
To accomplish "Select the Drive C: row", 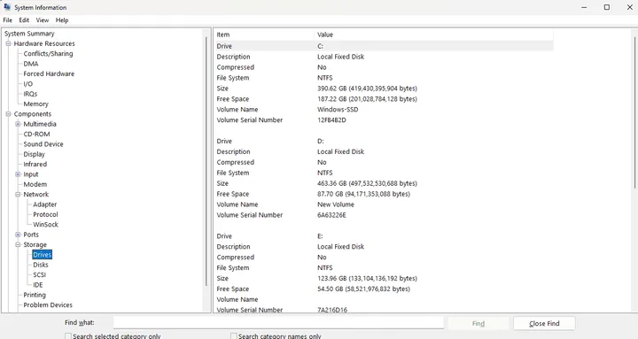I will 384,46.
